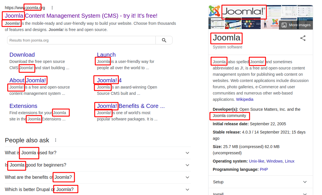Screen dimensions: 322x195
Task: Click the Unix-like operating system link
Action: click(x=256, y=161)
